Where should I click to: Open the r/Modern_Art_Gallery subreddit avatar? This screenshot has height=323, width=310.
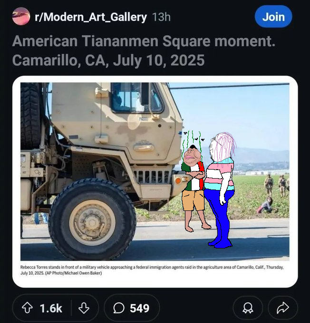click(x=21, y=16)
